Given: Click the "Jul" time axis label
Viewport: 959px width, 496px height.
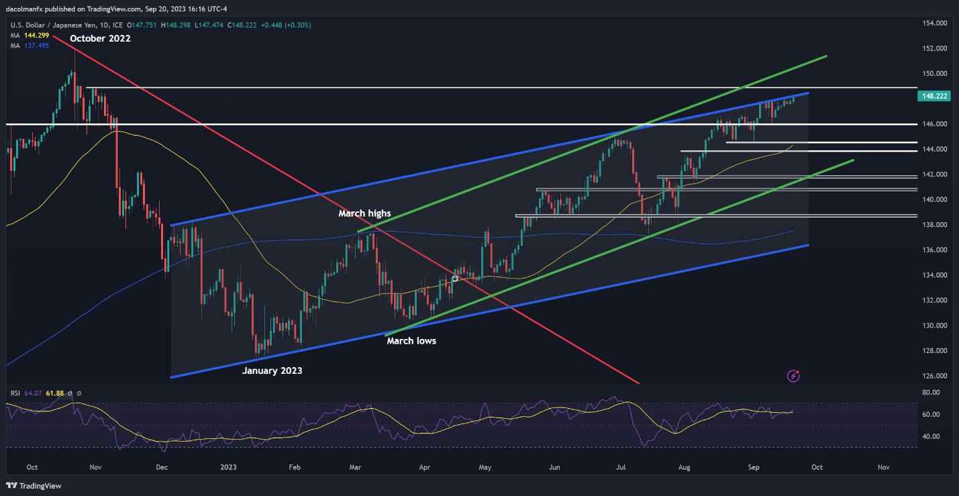Looking at the screenshot, I should pos(621,466).
